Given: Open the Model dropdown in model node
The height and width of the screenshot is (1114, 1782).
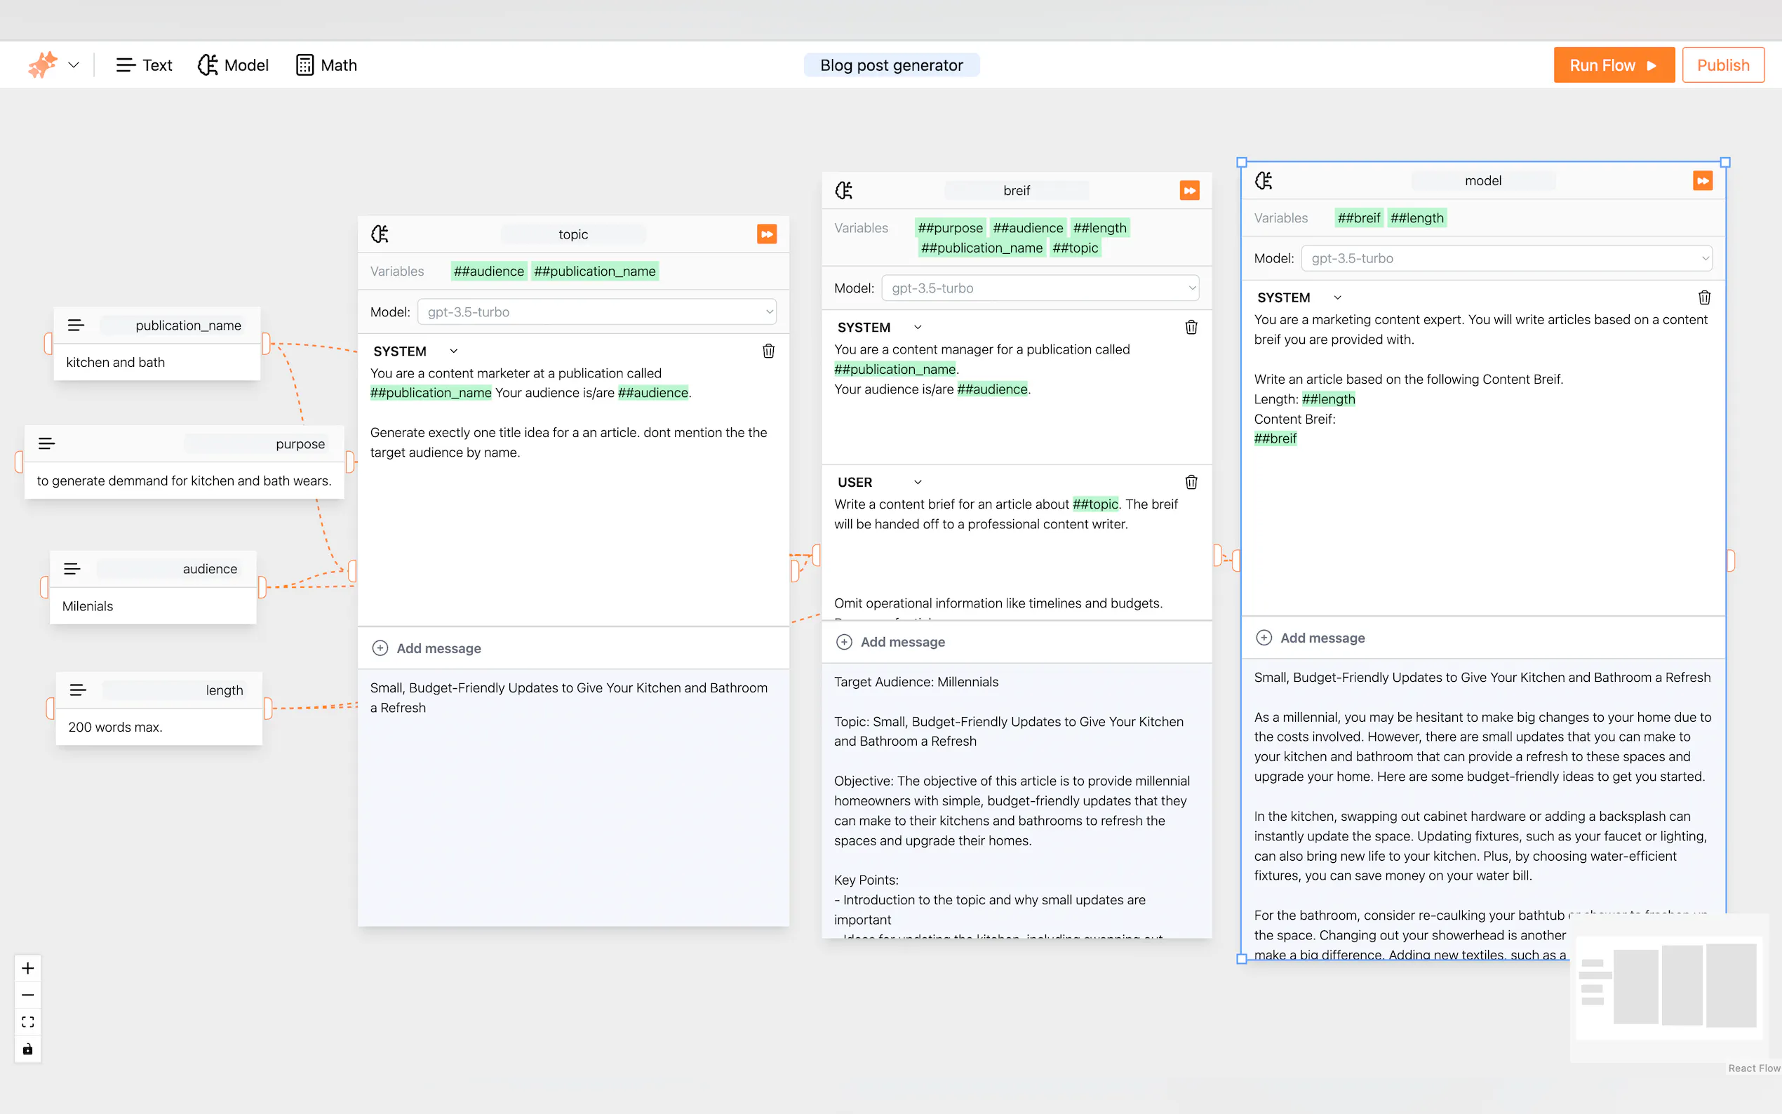Looking at the screenshot, I should point(1506,258).
